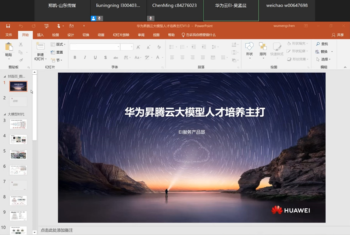The height and width of the screenshot is (235, 350).
Task: Click the Format Painter brush icon
Action: click(x=21, y=60)
